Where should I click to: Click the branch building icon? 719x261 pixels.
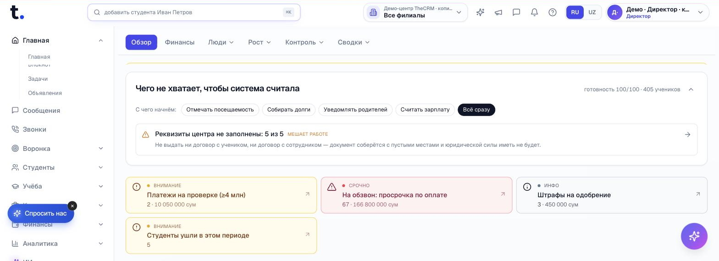point(373,12)
